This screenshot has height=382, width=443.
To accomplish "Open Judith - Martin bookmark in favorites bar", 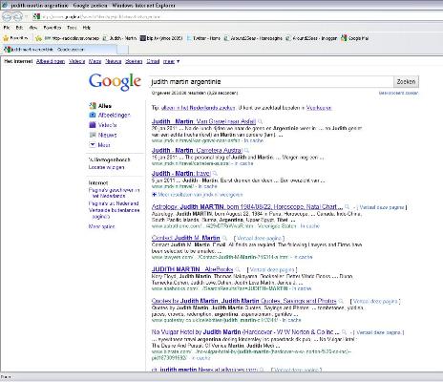I will coord(119,38).
